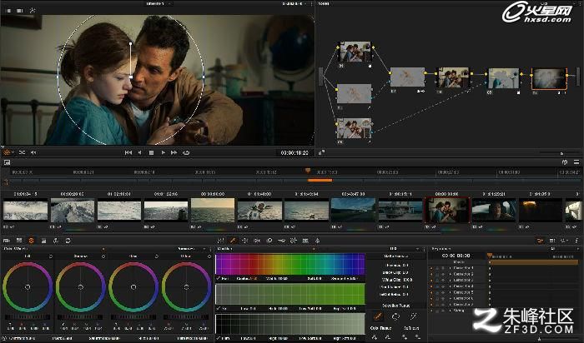Image resolution: width=584 pixels, height=343 pixels.
Task: Play the clip forward
Action: [x=163, y=152]
